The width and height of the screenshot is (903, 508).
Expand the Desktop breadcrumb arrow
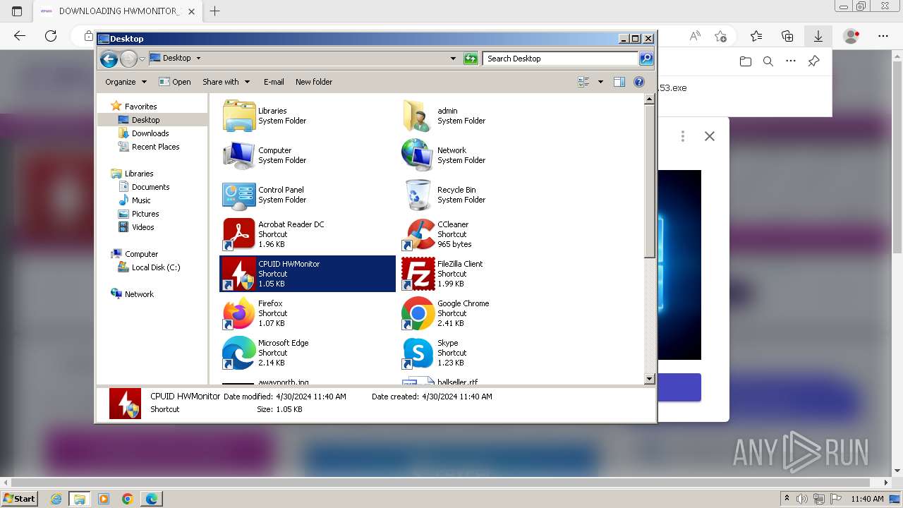[x=198, y=59]
